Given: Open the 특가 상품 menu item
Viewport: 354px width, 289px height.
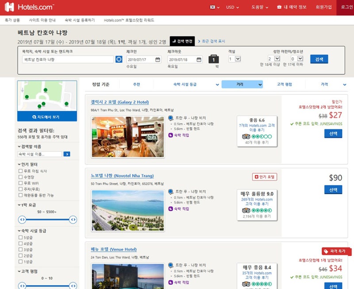Looking at the screenshot, I should [12, 20].
